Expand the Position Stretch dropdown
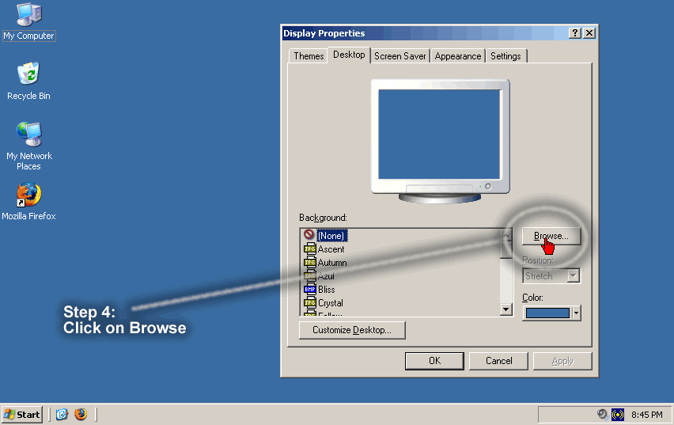Viewport: 674px width, 425px height. (574, 276)
